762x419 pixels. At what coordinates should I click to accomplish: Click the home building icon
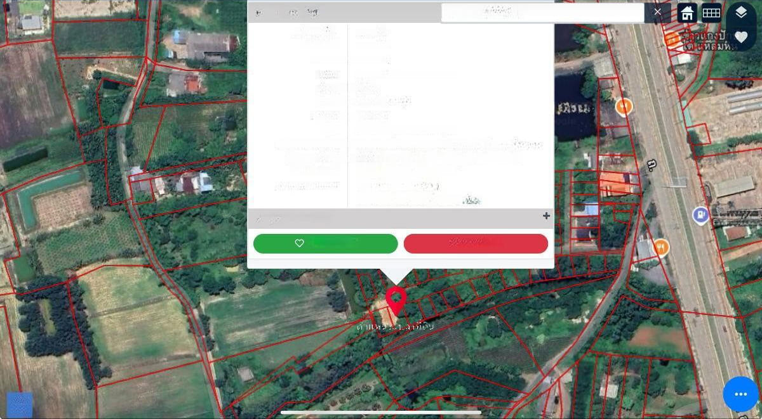coord(687,13)
